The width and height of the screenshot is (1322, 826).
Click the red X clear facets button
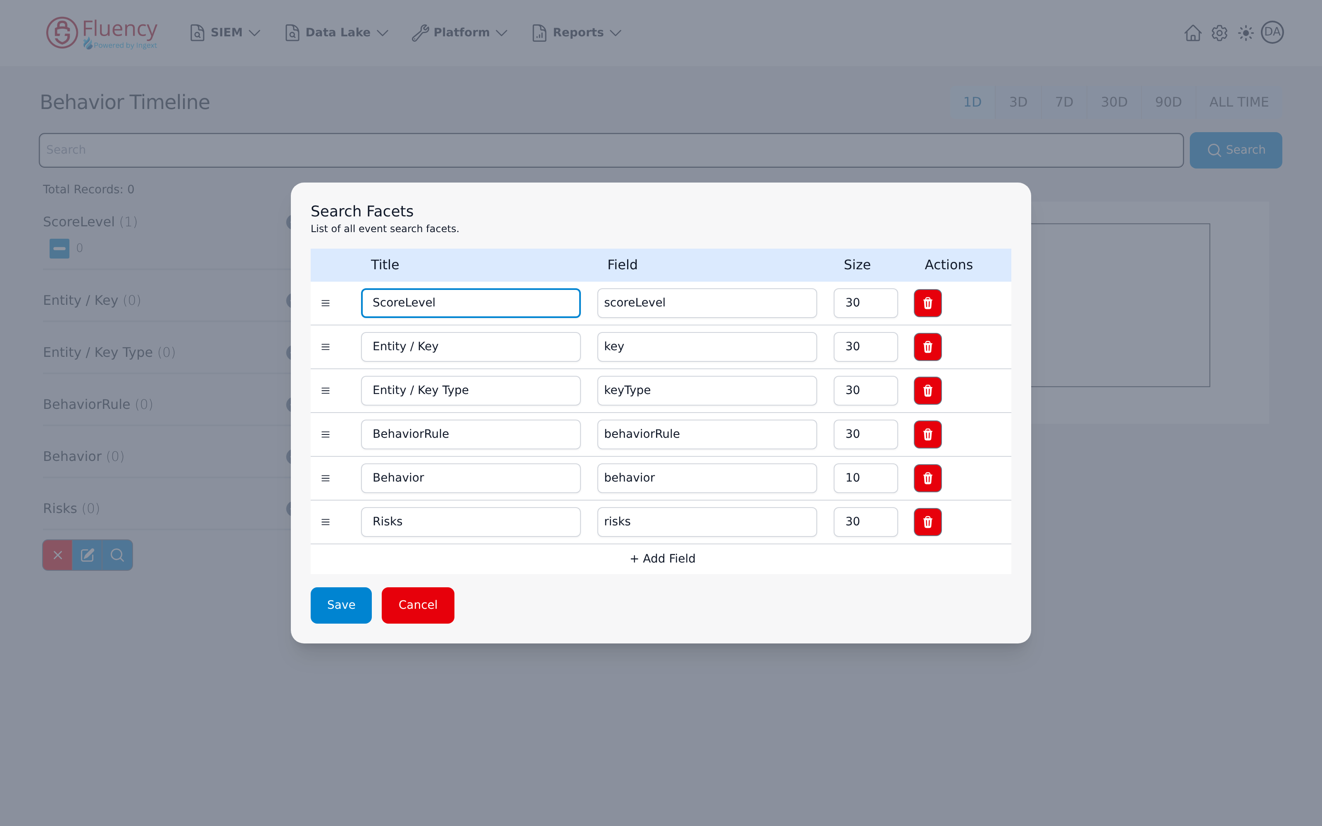point(57,555)
